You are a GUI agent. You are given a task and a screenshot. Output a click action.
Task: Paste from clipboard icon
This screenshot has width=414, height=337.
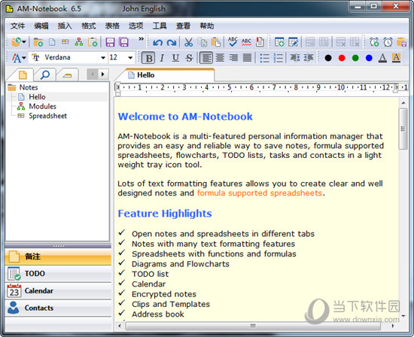(216, 42)
